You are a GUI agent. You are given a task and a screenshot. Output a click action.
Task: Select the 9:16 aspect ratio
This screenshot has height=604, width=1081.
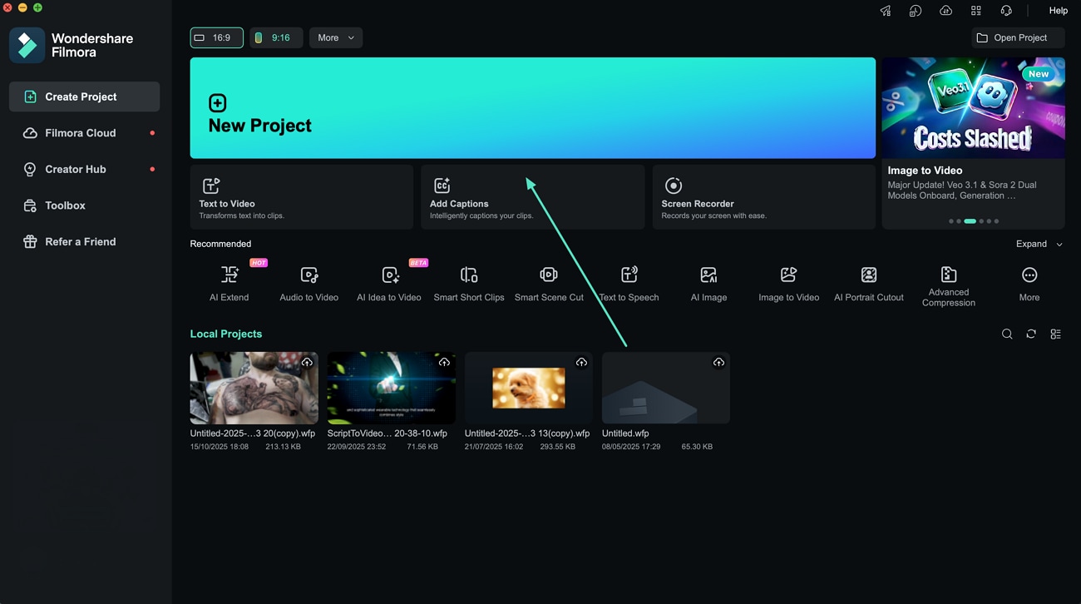click(x=276, y=37)
